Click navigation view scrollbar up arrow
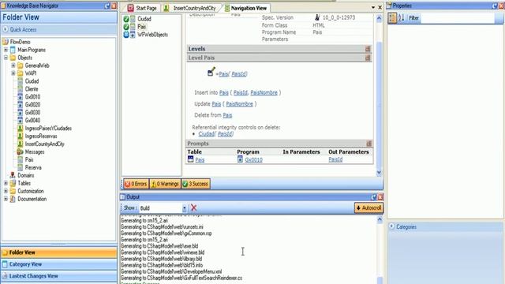This screenshot has width=505, height=284. [x=379, y=18]
